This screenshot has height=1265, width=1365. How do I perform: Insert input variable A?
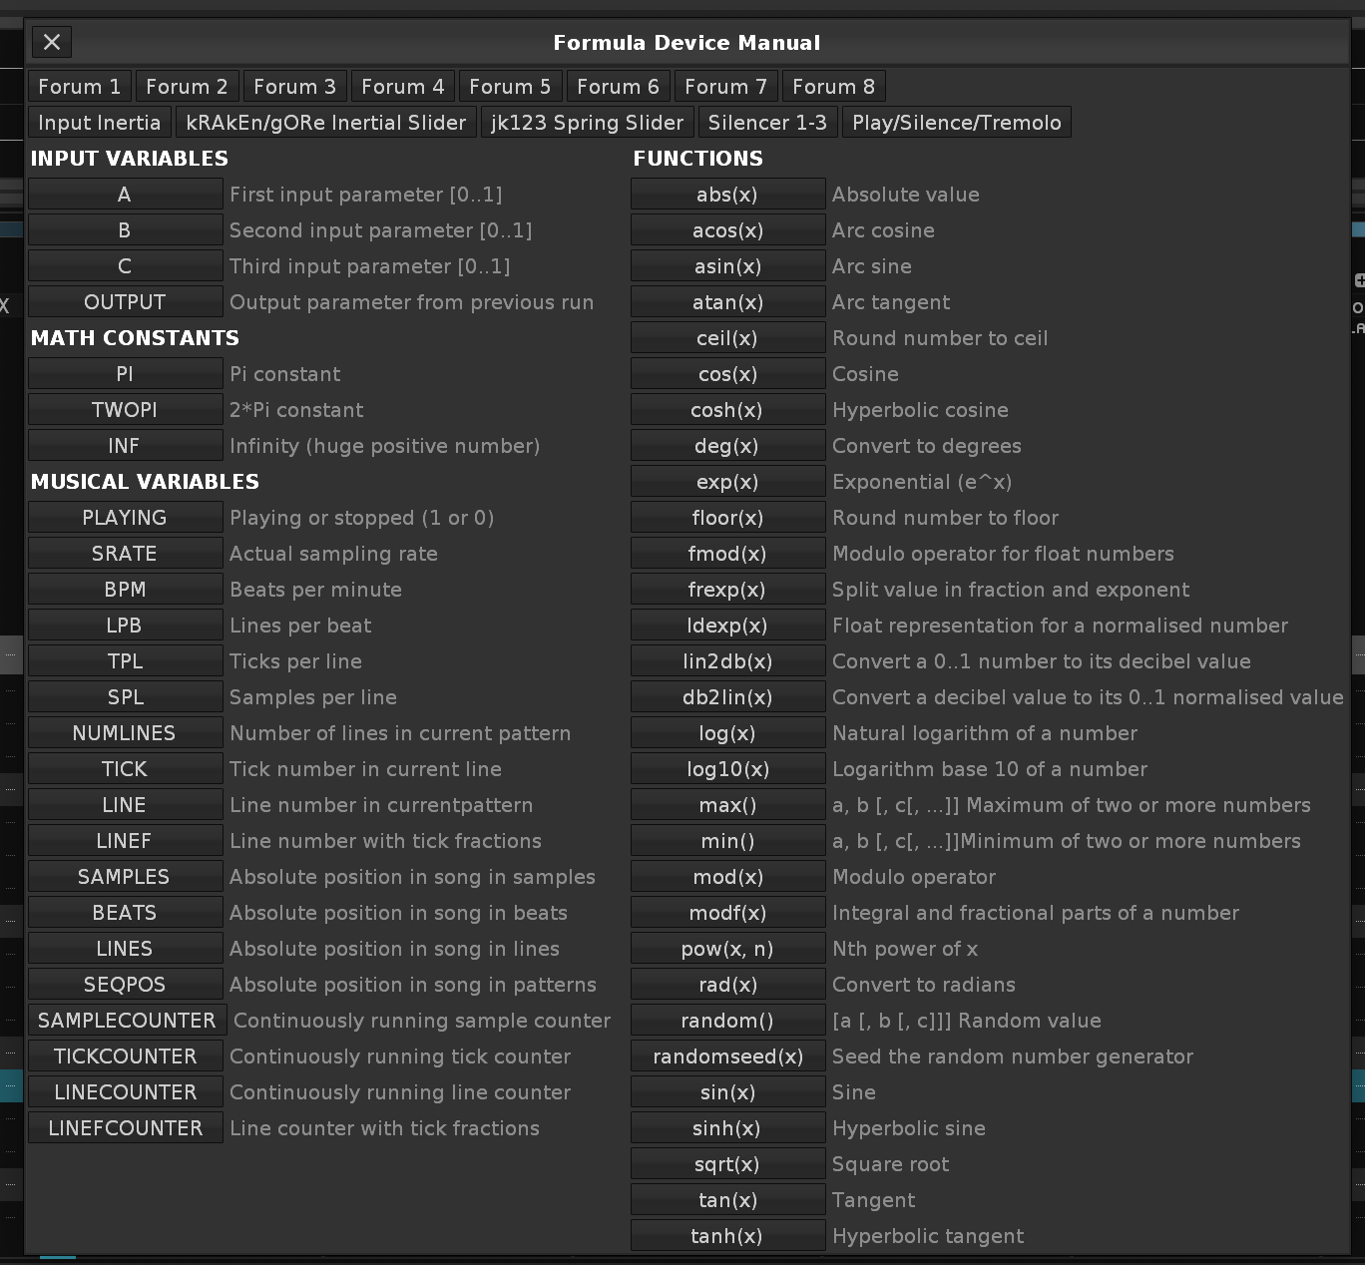125,195
